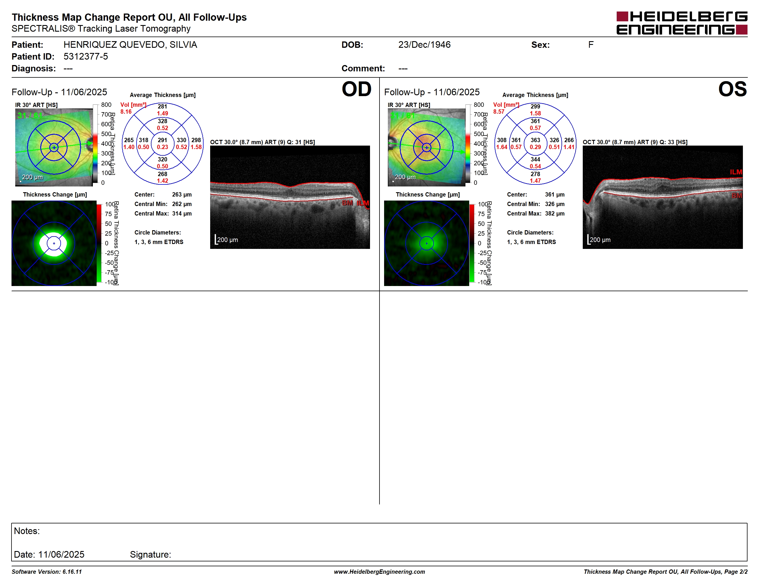This screenshot has height=587, width=759.
Task: Click OD grid value '318'
Action: (143, 140)
